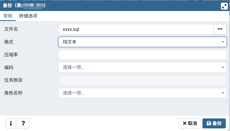Click the maximize dialog expand icon

(x=224, y=6)
